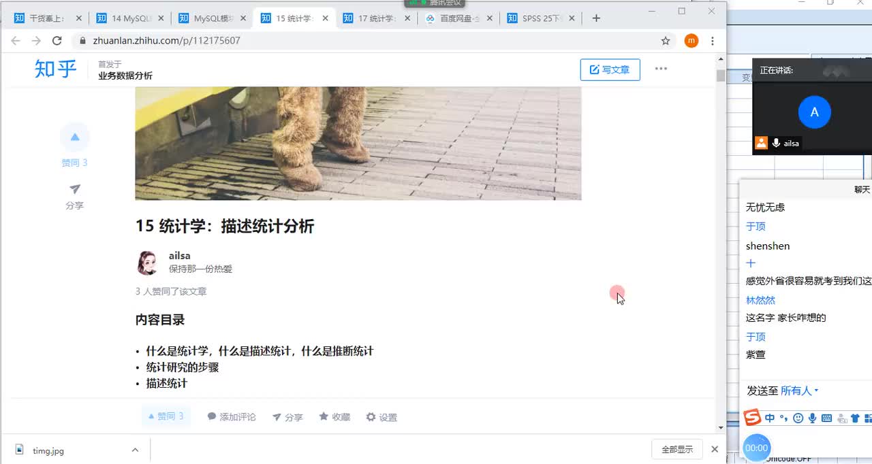
Task: Open the Chrome three-dot menu
Action: (713, 41)
